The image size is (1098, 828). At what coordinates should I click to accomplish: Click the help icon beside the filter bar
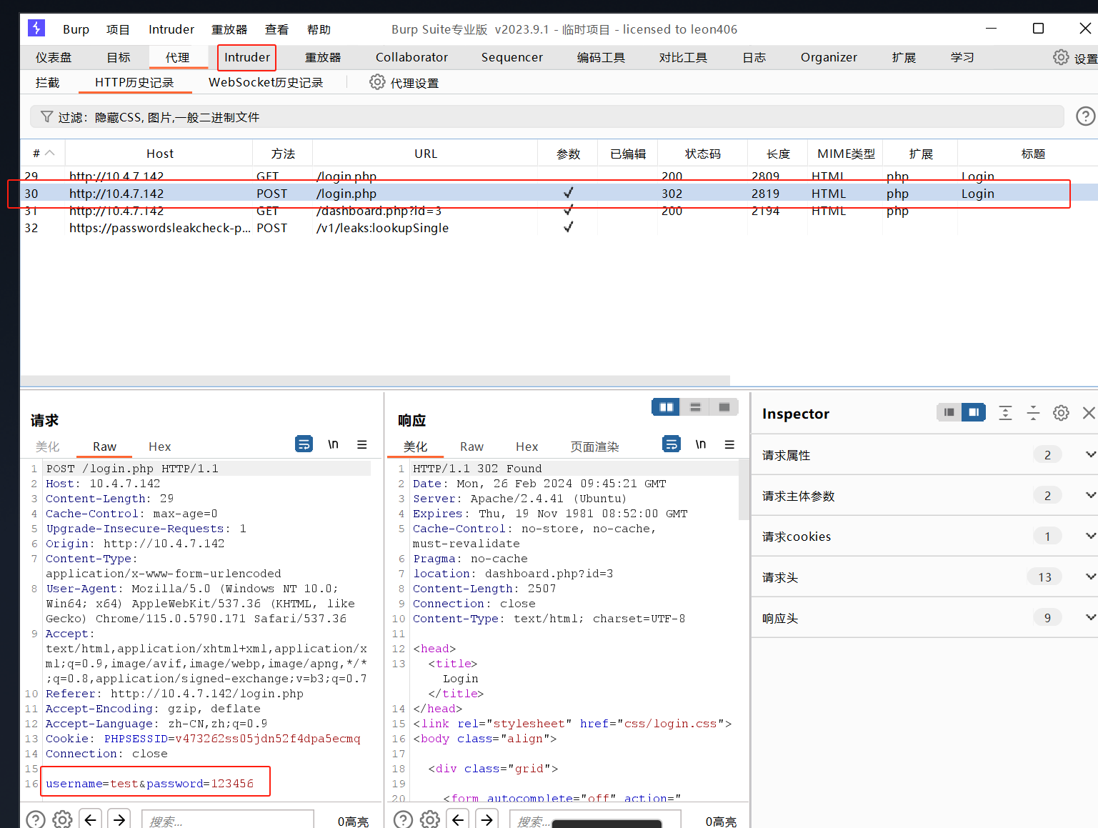coord(1085,116)
